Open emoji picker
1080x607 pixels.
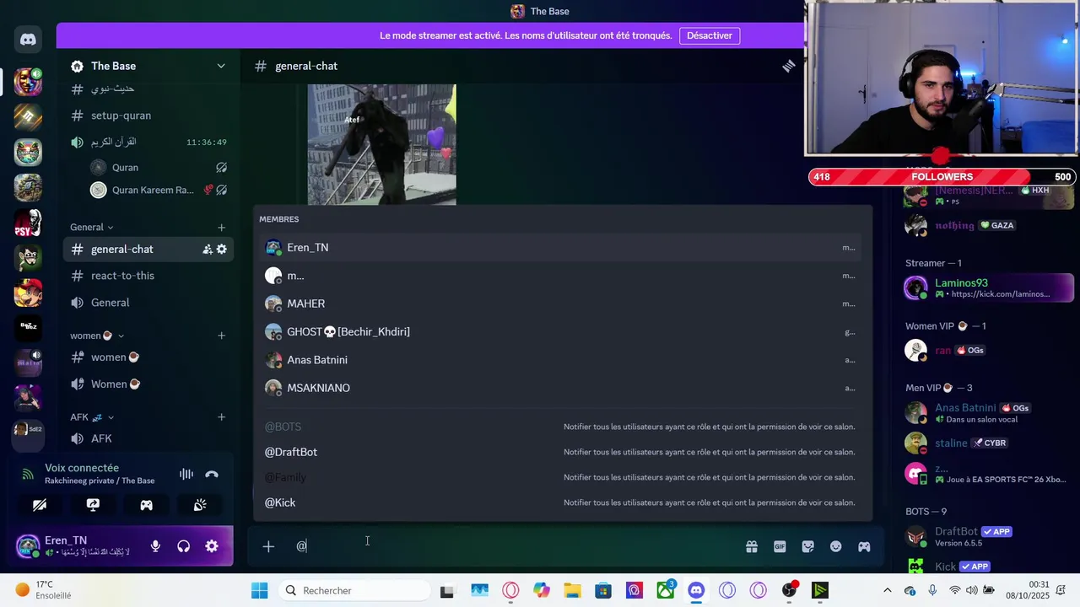point(835,546)
